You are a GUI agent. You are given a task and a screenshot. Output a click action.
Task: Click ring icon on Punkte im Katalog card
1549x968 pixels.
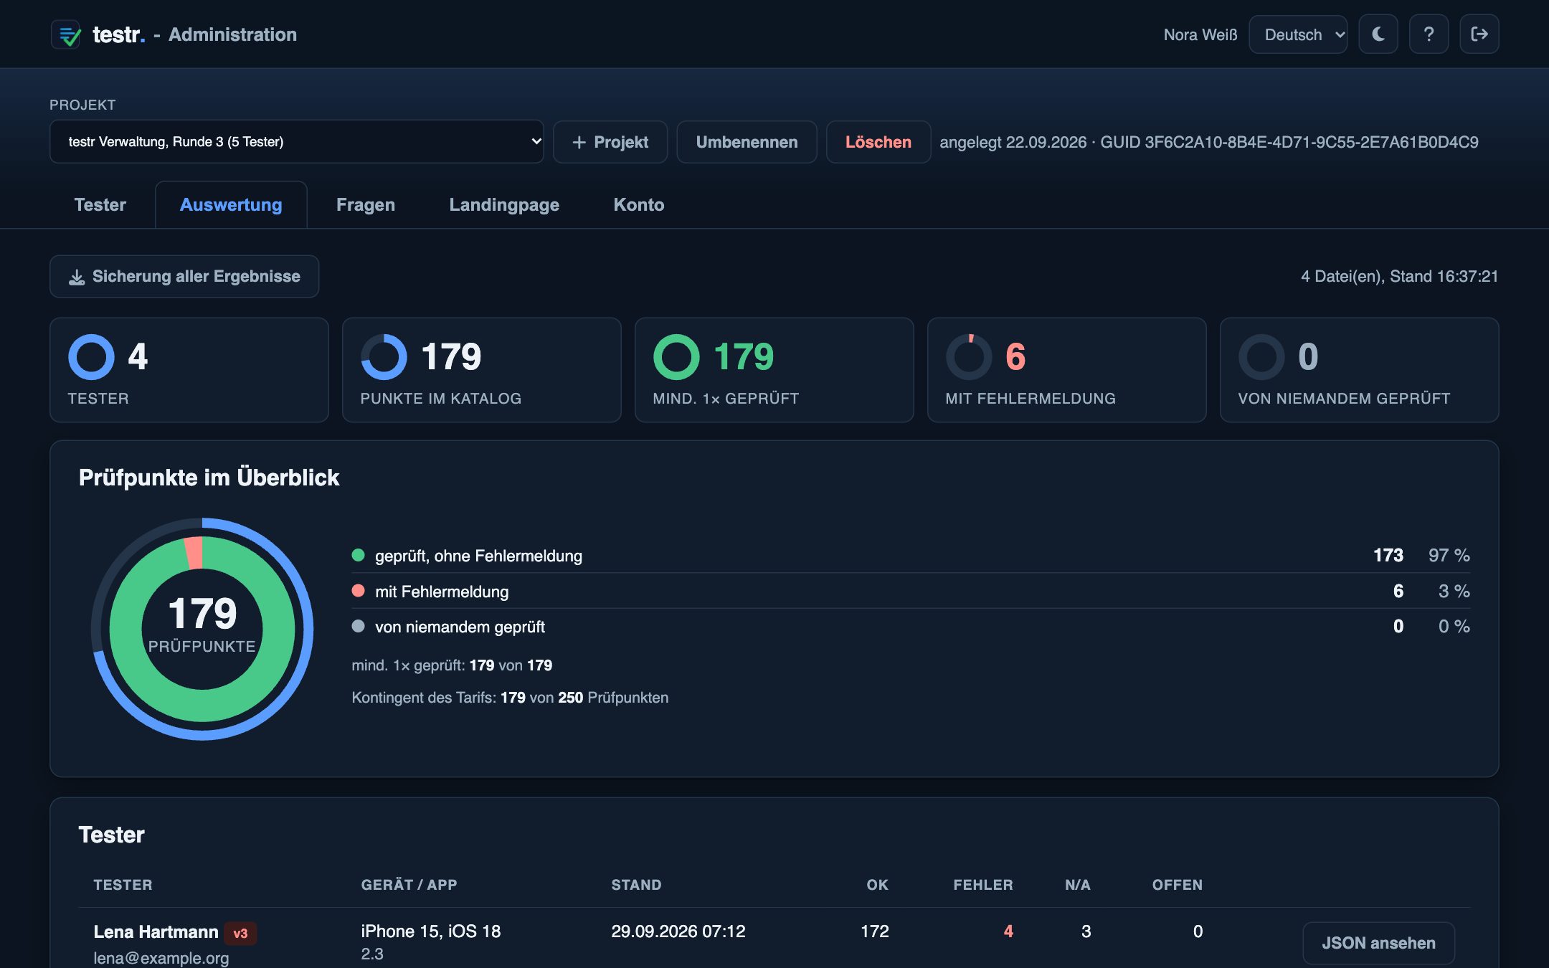(384, 357)
